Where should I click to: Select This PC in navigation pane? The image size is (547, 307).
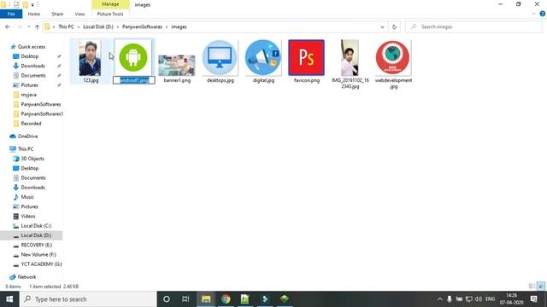tap(26, 149)
